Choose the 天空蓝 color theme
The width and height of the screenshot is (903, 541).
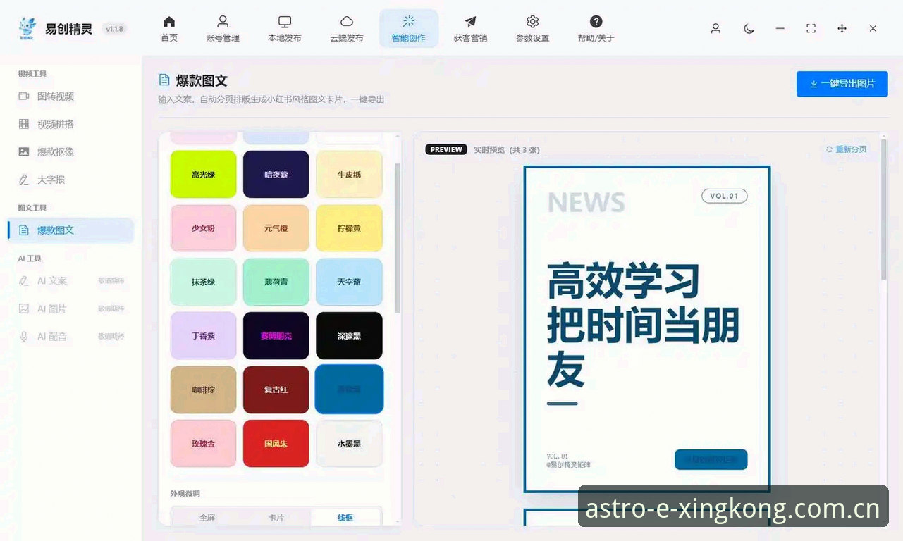[x=349, y=282]
